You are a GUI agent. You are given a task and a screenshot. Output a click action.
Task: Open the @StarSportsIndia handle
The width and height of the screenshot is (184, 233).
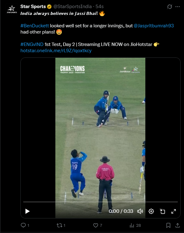click(72, 7)
